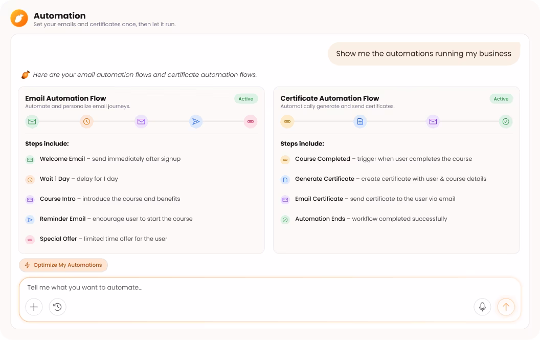
Task: Select the purple Email Certificate flow icon
Action: pos(433,121)
